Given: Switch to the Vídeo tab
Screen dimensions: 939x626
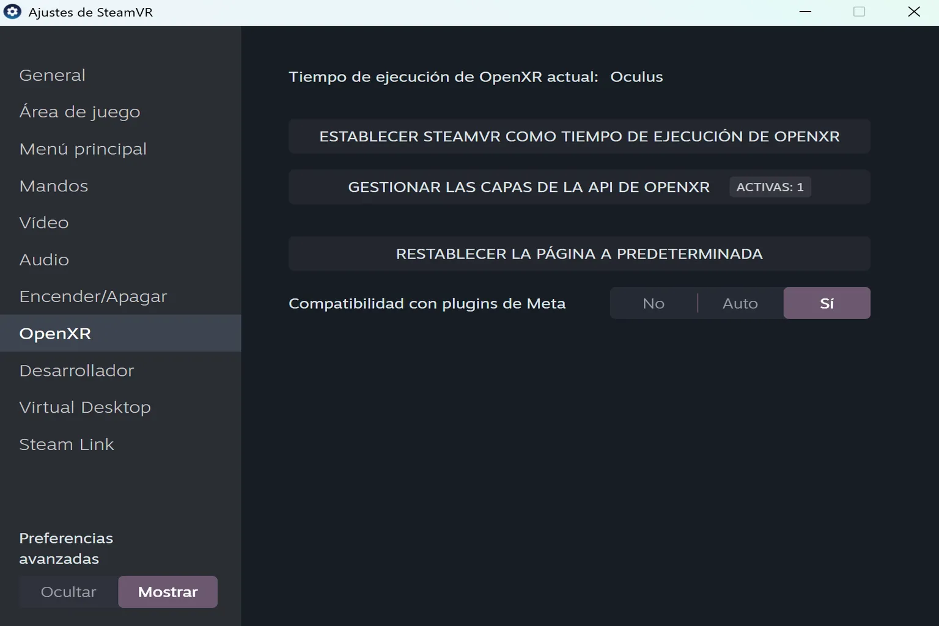Looking at the screenshot, I should [120, 223].
